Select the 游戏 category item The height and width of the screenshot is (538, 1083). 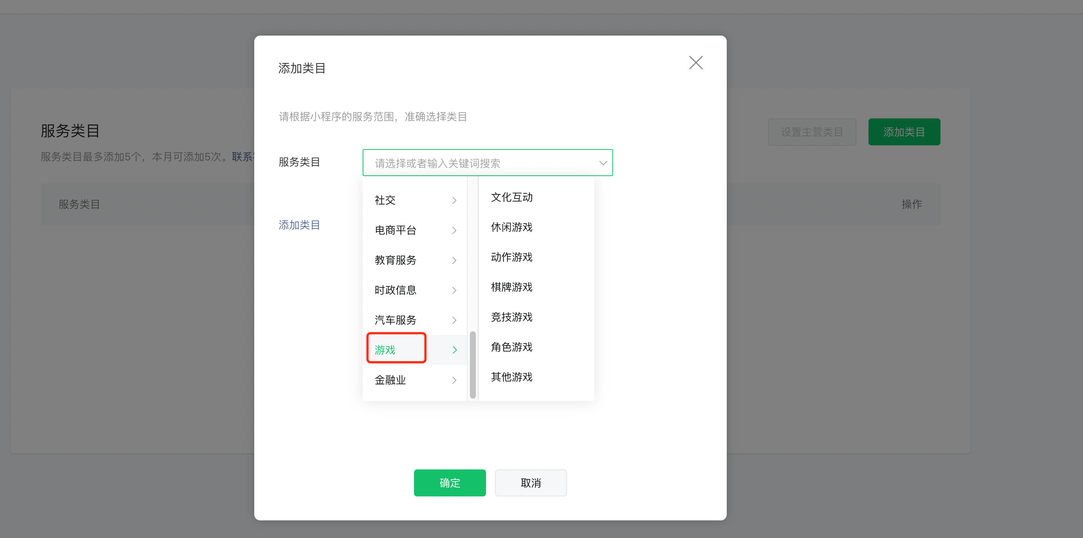pyautogui.click(x=385, y=350)
